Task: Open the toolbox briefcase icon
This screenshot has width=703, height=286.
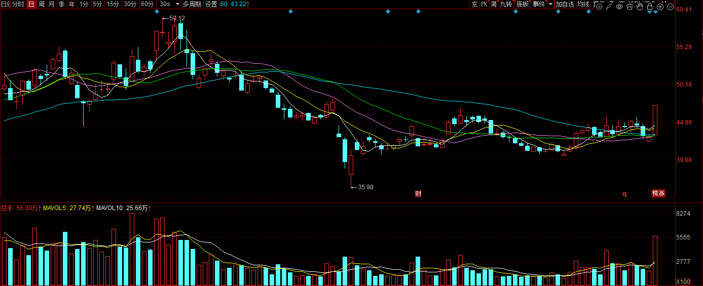Action: (x=630, y=7)
